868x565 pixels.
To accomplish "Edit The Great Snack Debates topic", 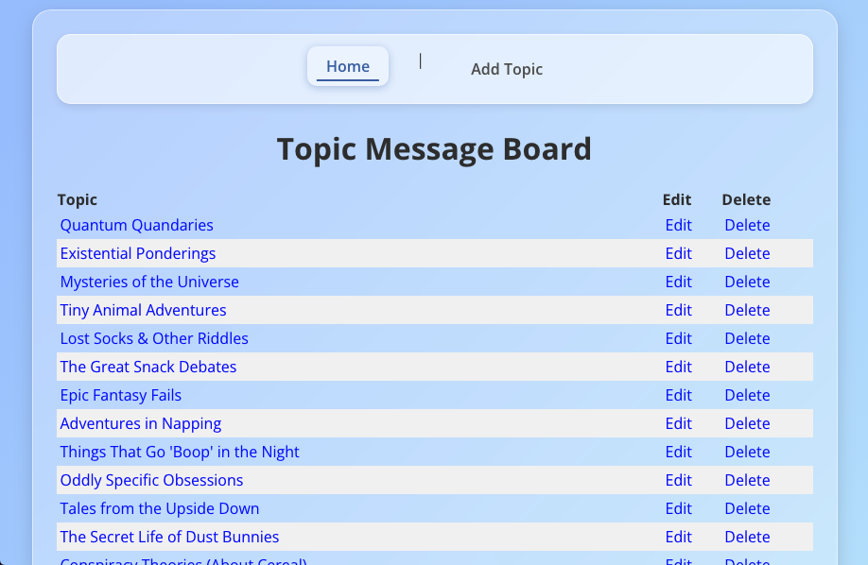I will (679, 367).
